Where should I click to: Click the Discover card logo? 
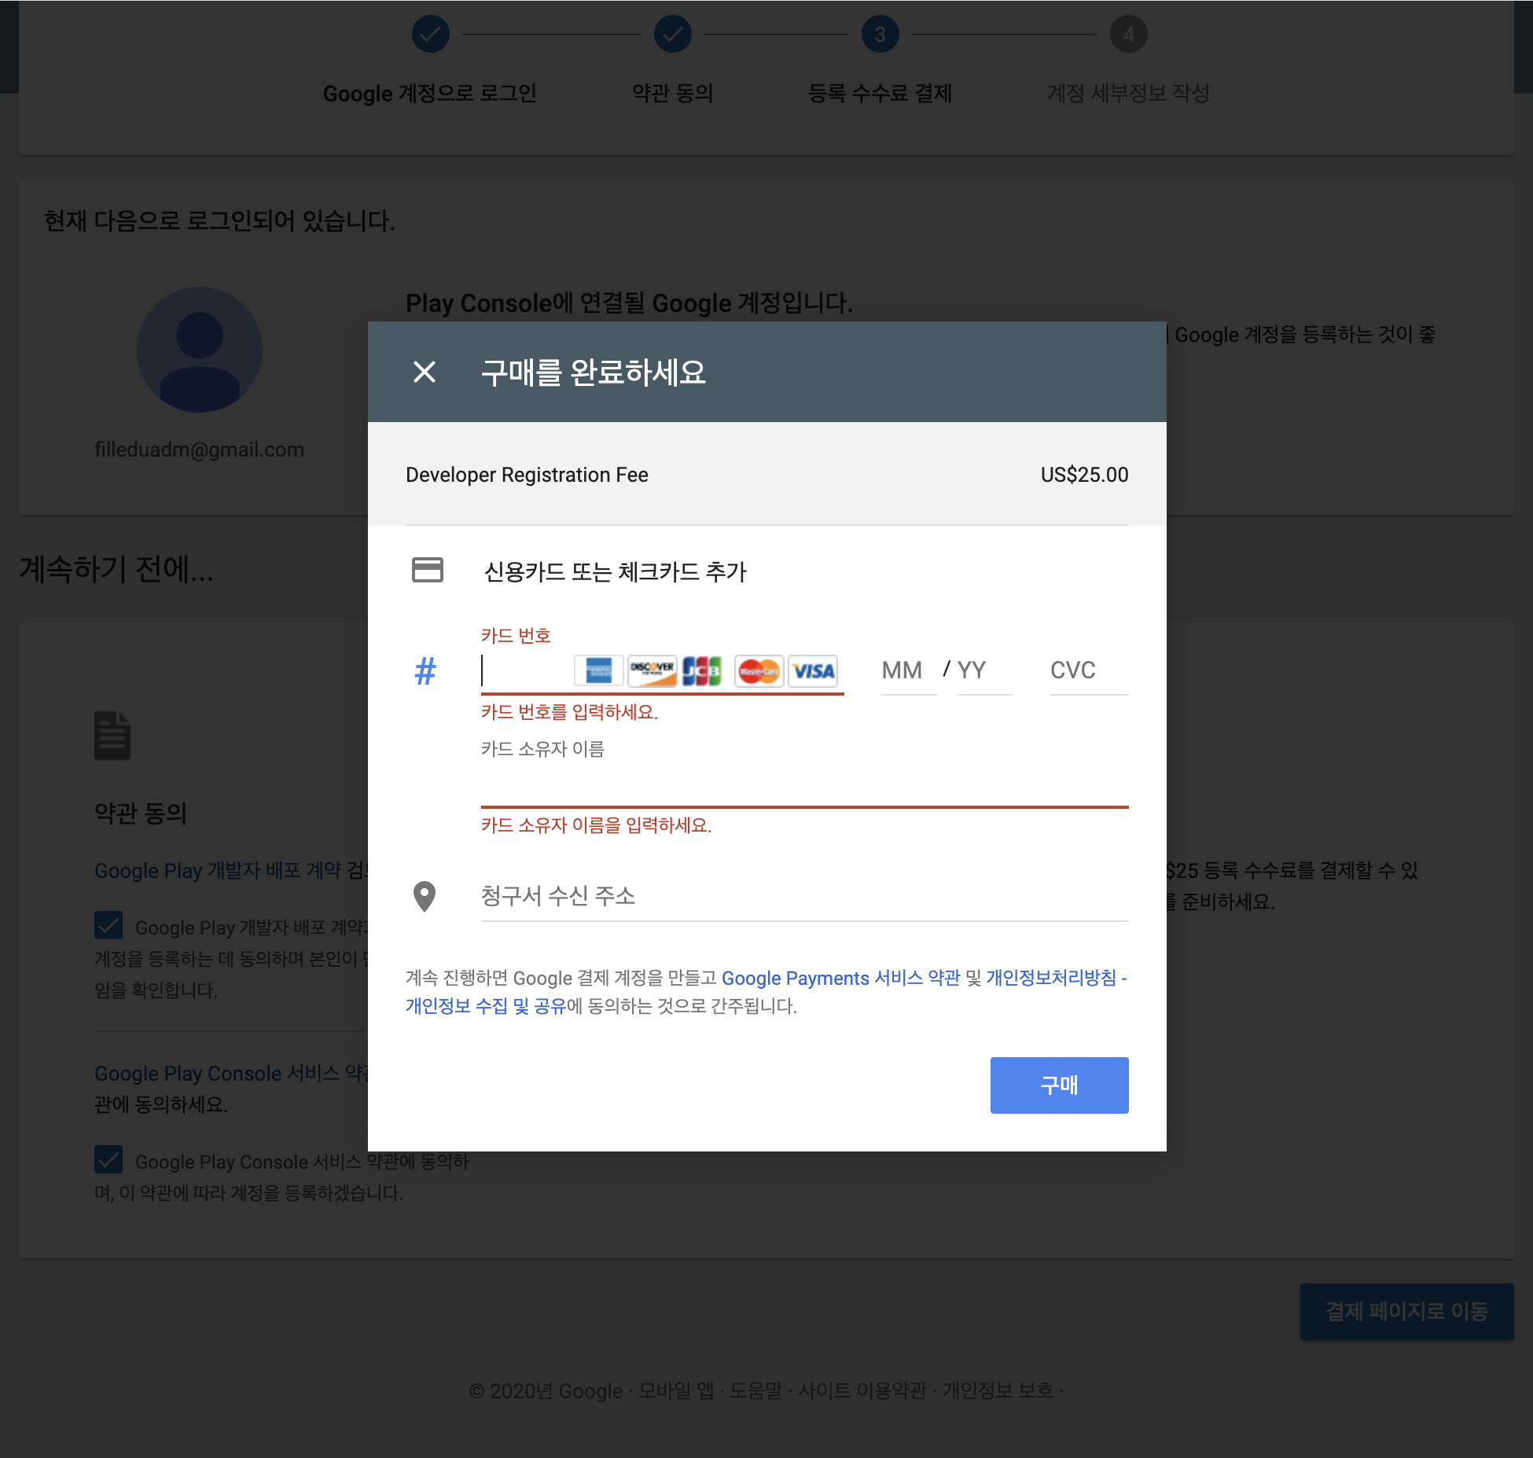652,670
